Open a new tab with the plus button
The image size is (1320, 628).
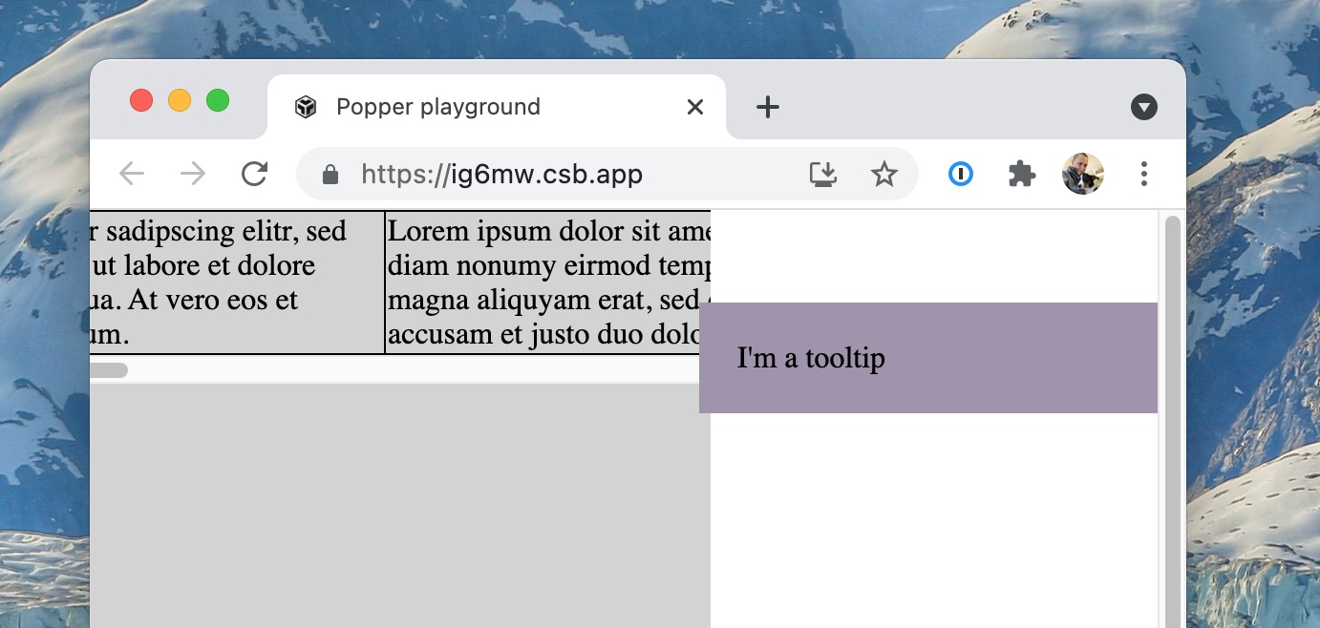[x=766, y=106]
